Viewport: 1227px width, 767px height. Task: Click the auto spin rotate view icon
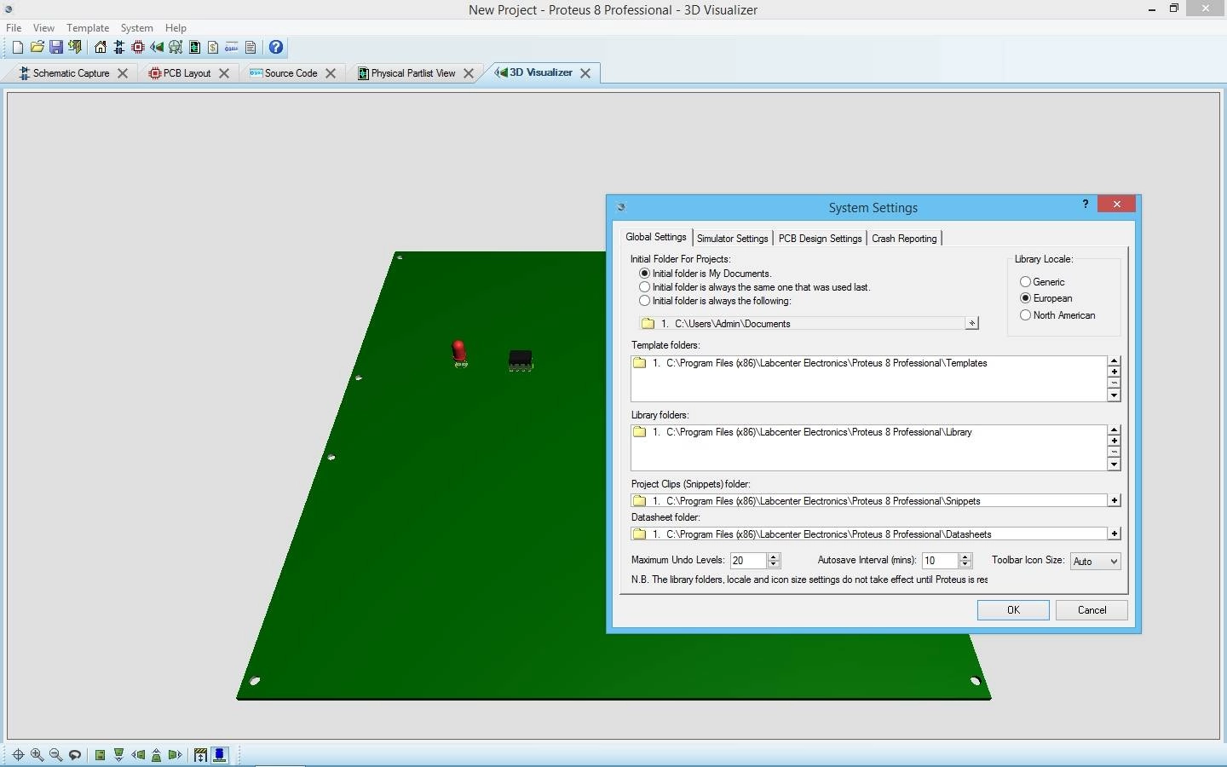(75, 755)
